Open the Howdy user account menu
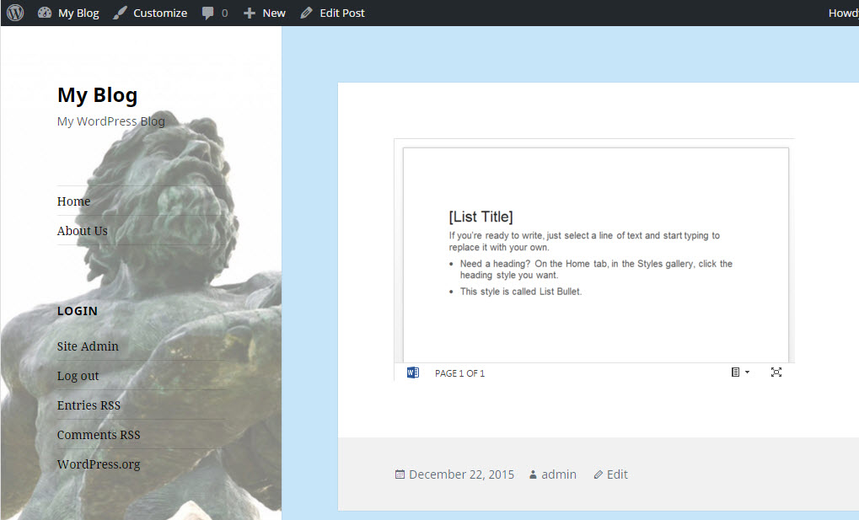Screen dimensions: 859x520 coord(842,13)
